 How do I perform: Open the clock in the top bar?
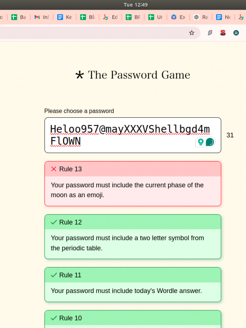(x=135, y=5)
